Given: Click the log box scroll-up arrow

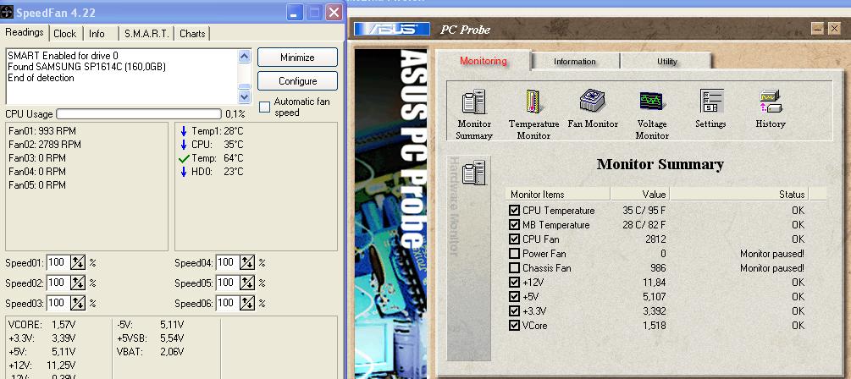Looking at the screenshot, I should 244,56.
